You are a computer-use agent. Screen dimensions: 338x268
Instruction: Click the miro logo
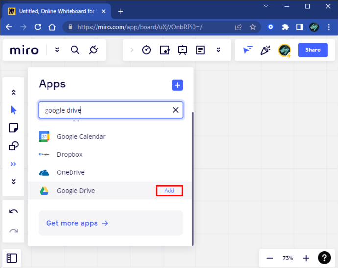(24, 50)
